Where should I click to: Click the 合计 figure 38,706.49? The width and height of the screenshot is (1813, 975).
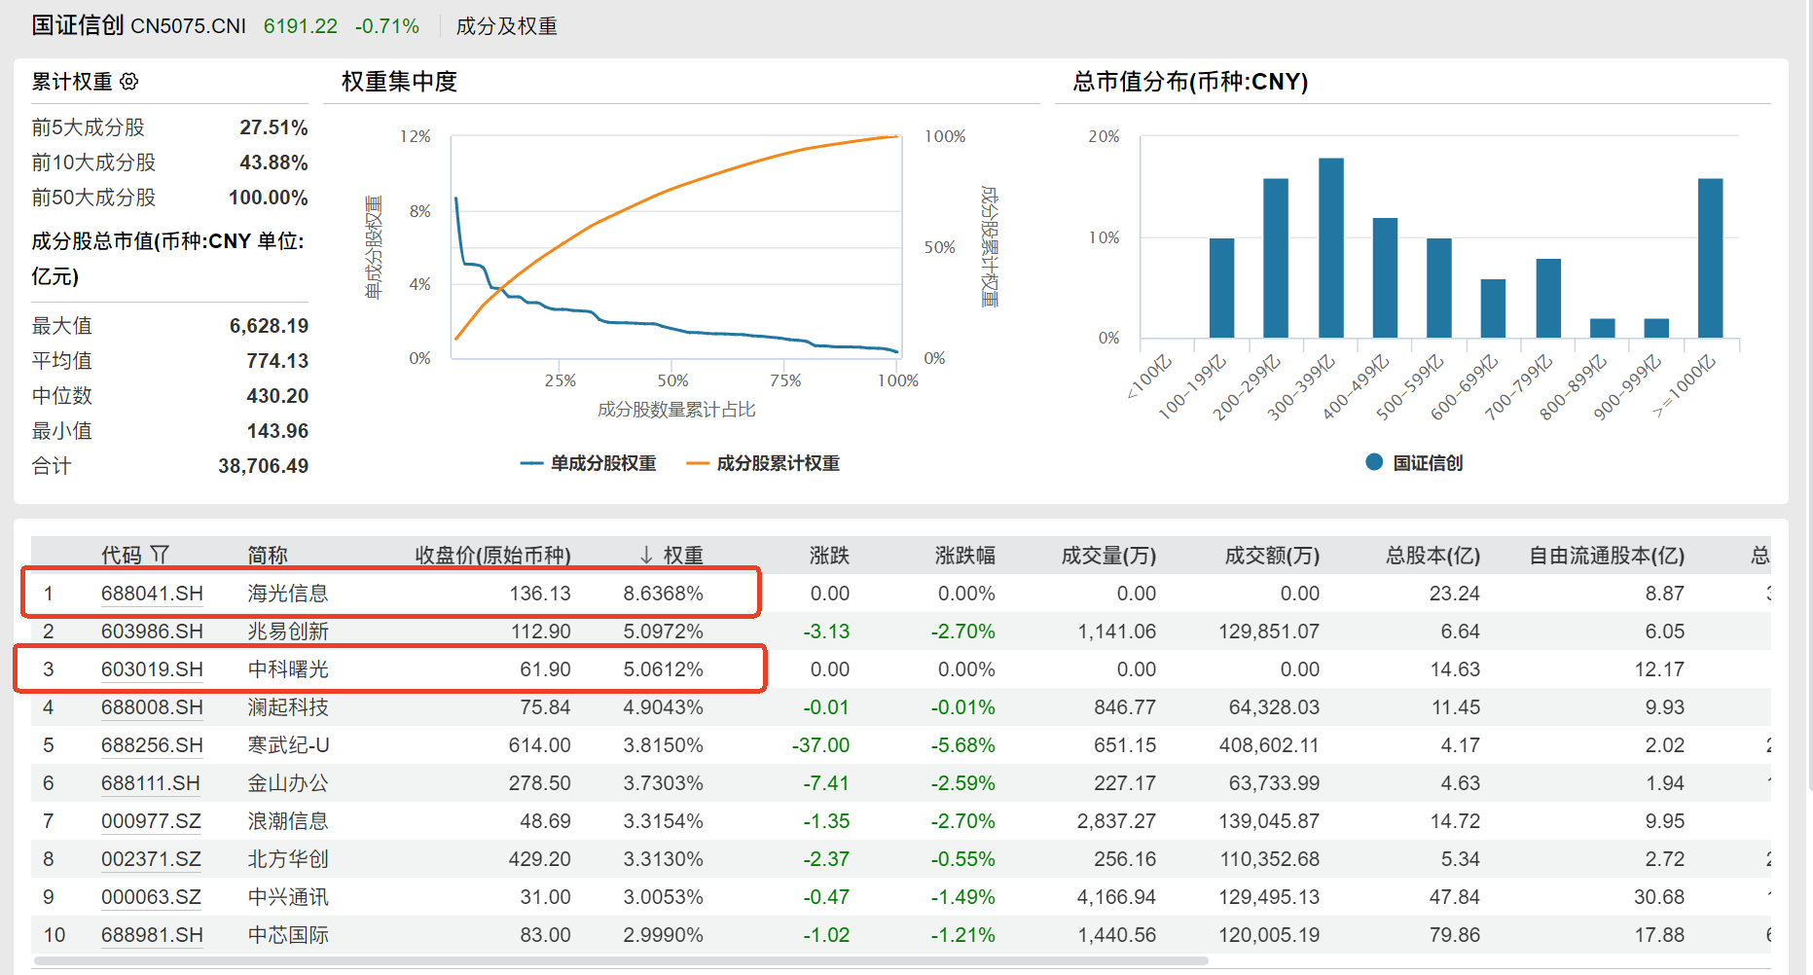(263, 466)
